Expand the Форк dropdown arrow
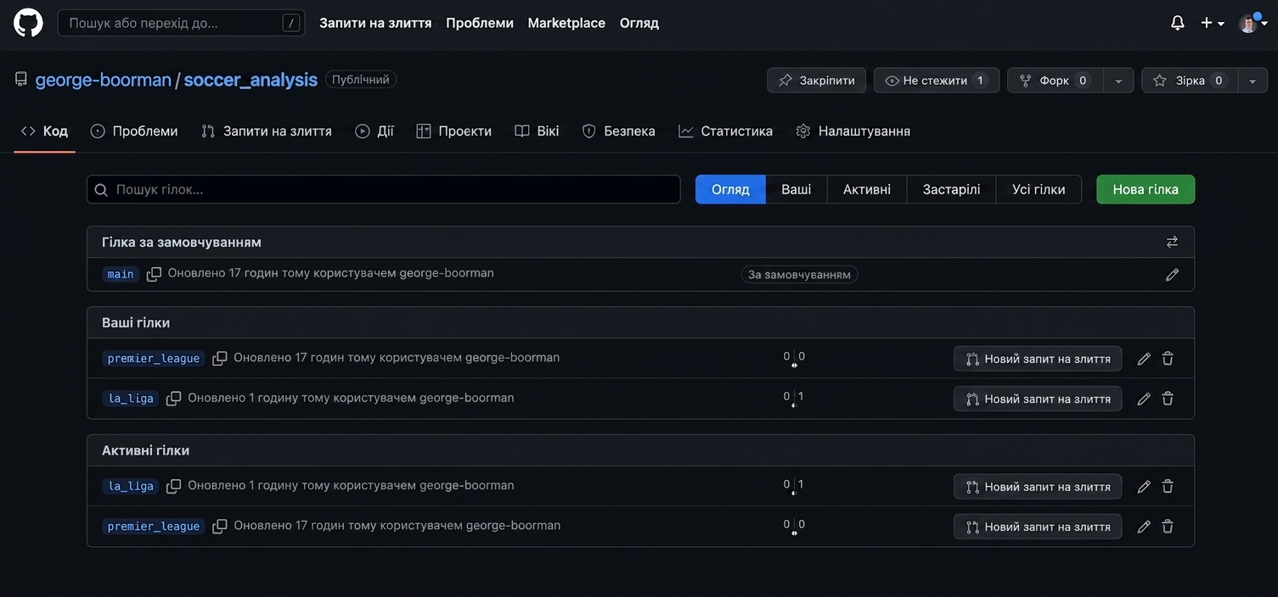1278x597 pixels. 1118,81
